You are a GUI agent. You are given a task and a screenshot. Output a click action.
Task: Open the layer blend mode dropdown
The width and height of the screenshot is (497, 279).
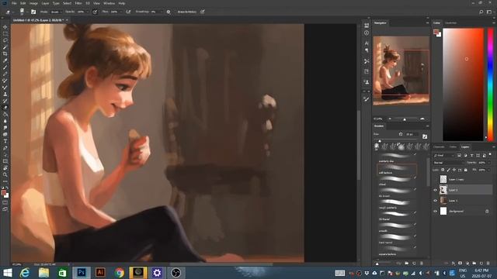[448, 163]
